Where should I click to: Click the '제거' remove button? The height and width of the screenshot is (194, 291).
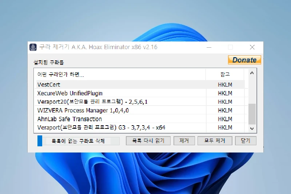click(x=184, y=141)
